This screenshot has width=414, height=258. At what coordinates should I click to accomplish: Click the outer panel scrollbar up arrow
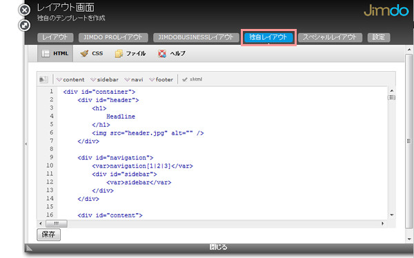click(409, 50)
